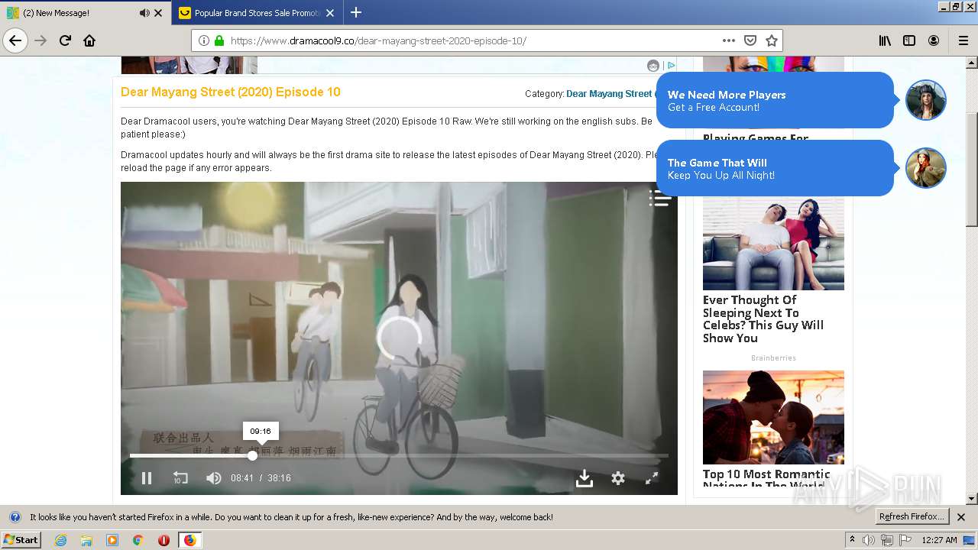Image resolution: width=978 pixels, height=550 pixels.
Task: Open Firefox account menu
Action: coord(934,40)
